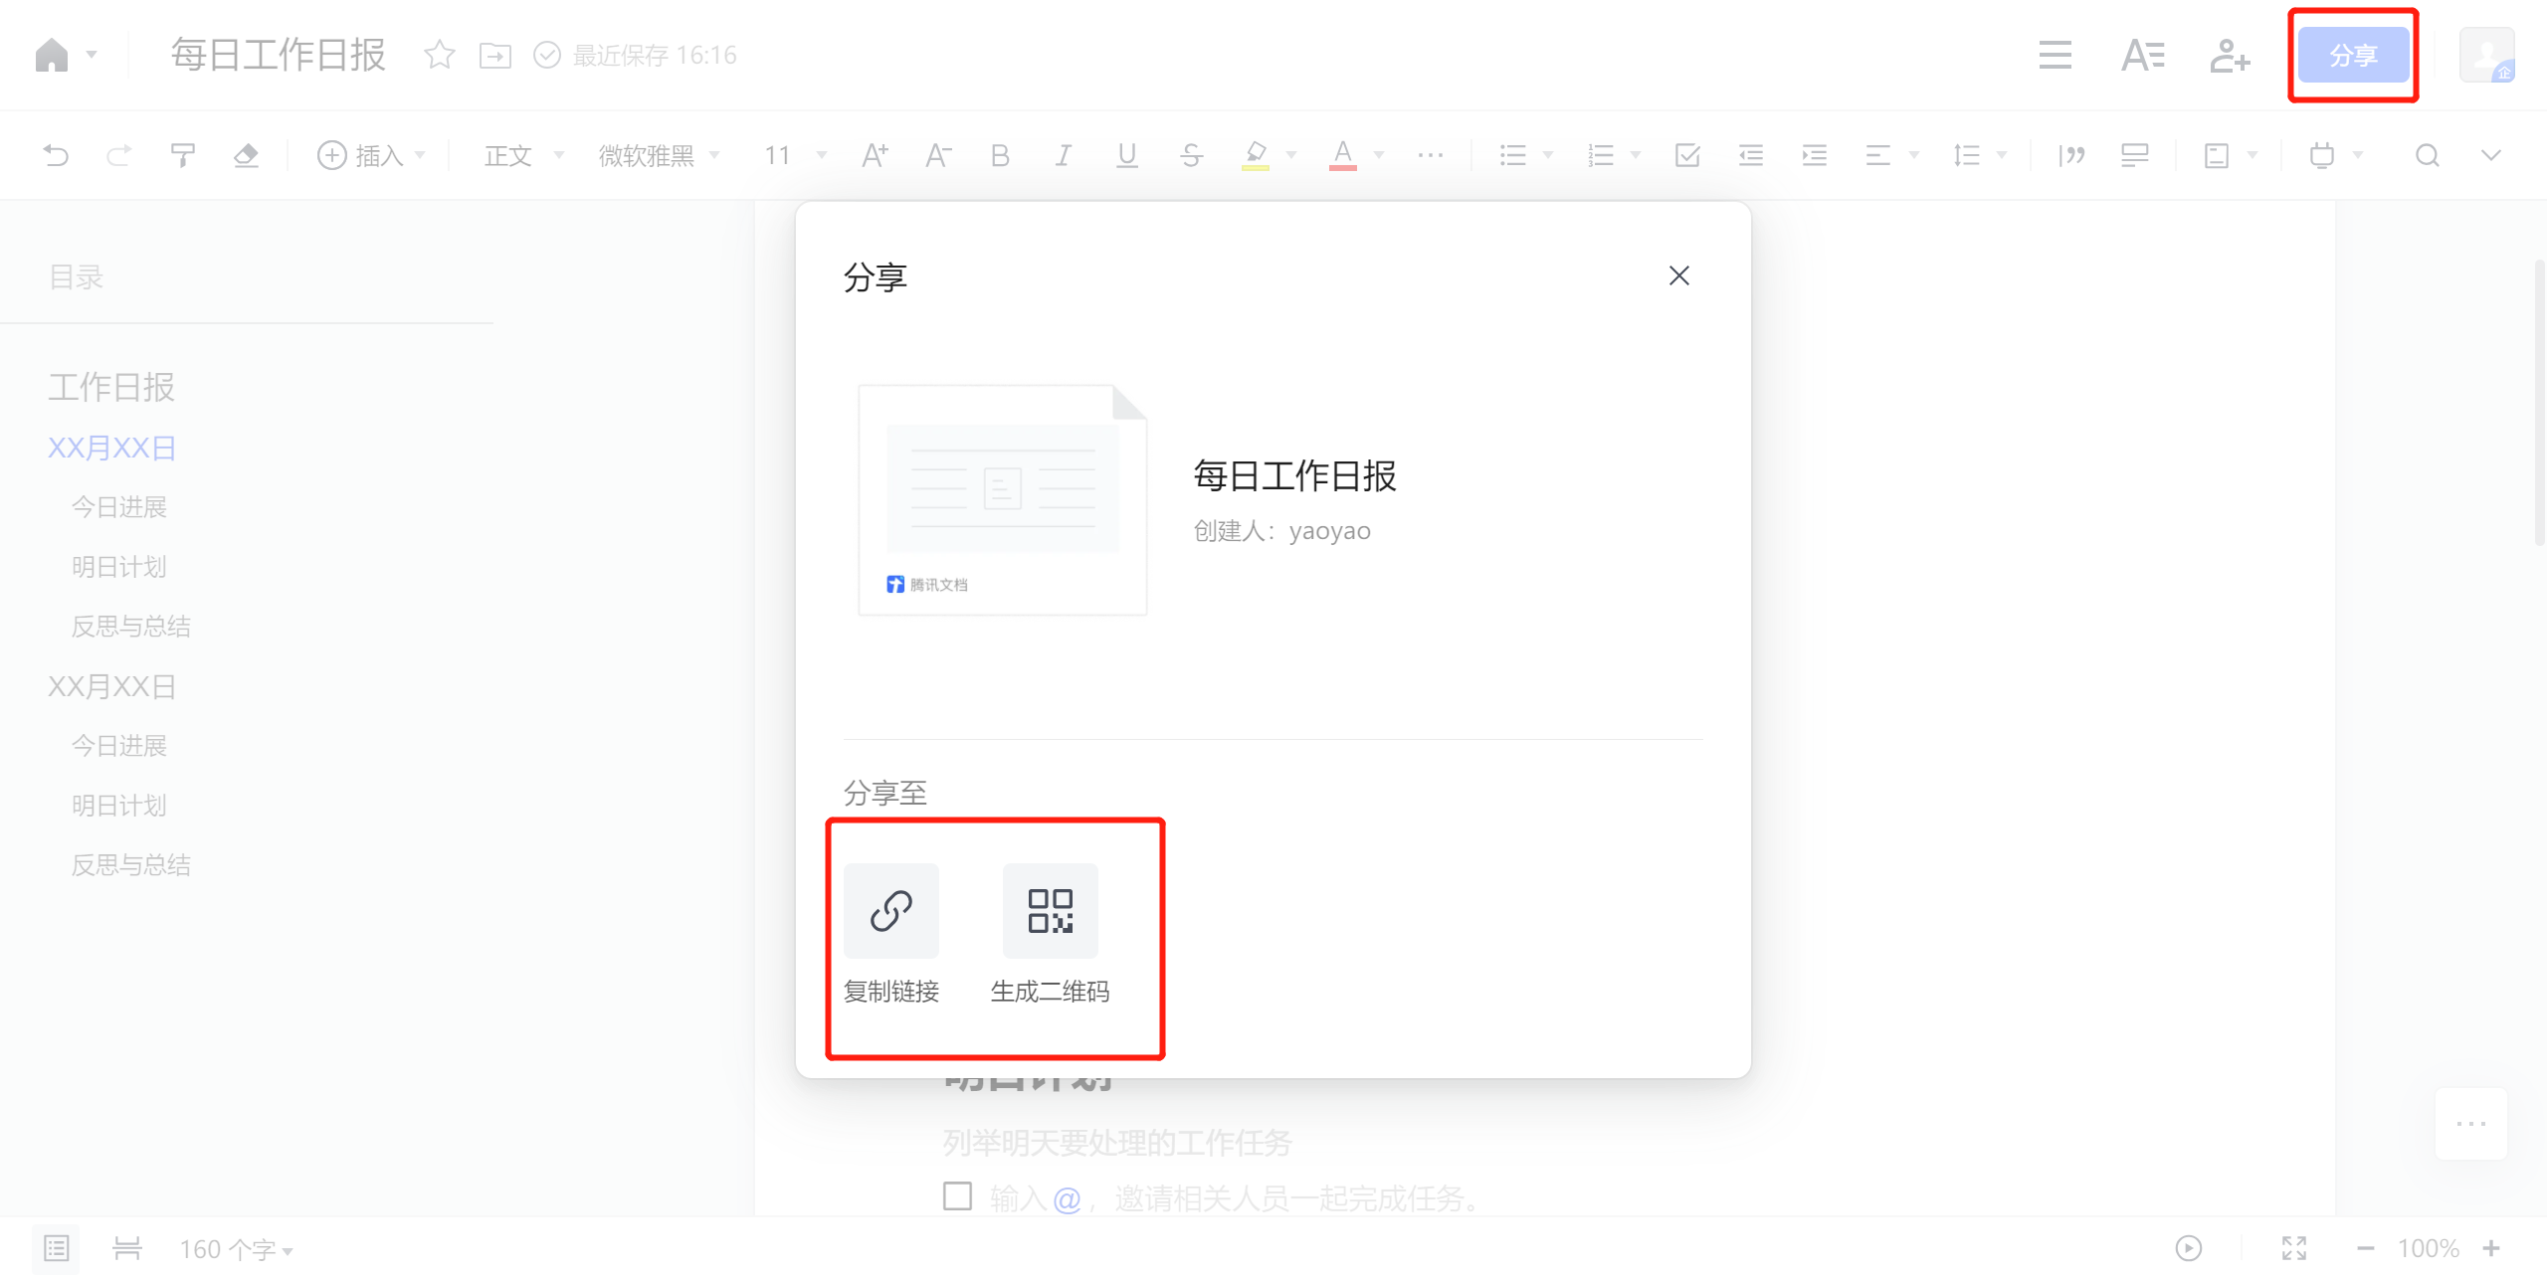Close the share dialog
The height and width of the screenshot is (1279, 2547).
(x=1679, y=275)
